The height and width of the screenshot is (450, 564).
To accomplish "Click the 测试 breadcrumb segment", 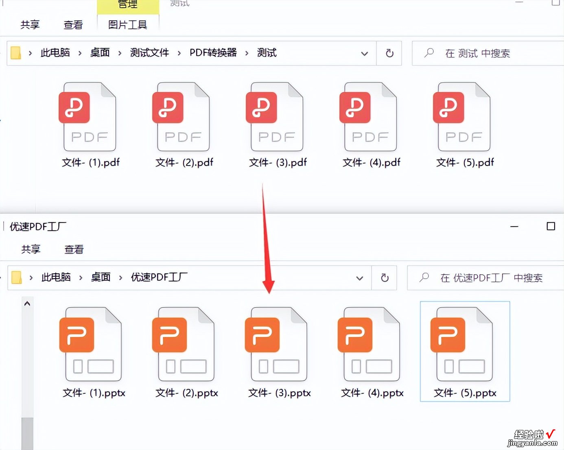I will coord(267,53).
